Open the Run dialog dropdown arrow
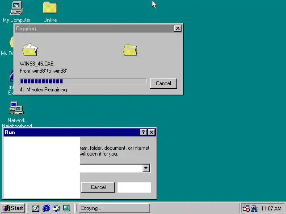The width and height of the screenshot is (286, 214). point(146,168)
